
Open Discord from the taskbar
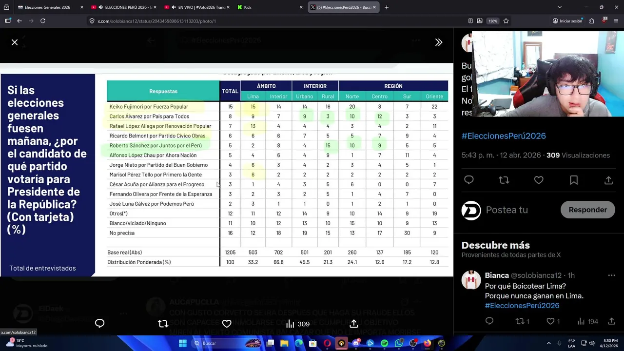[x=356, y=343]
